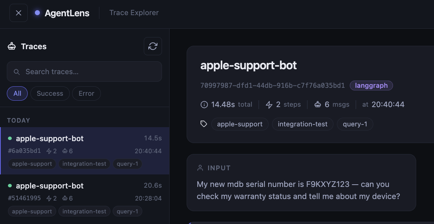Click the input message about serial F9KXYZ123

tap(298, 190)
